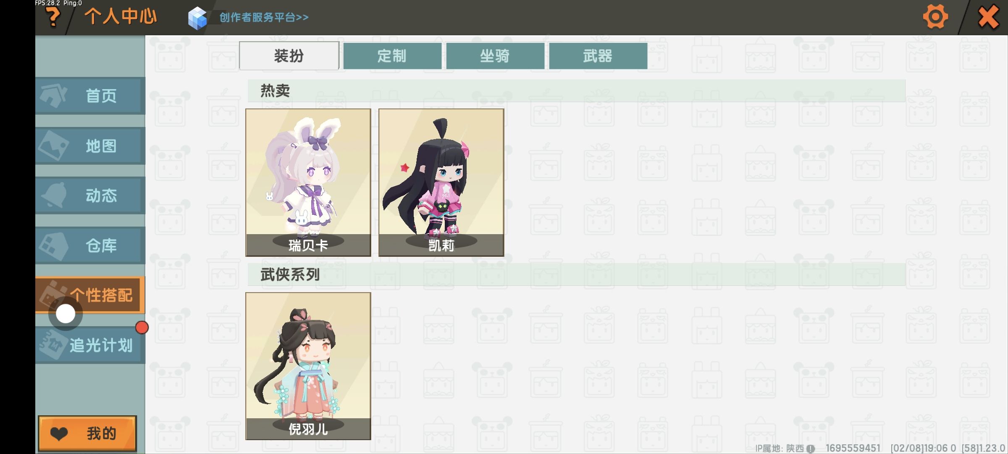Open 动态 with the bell icon
The width and height of the screenshot is (1008, 454).
coord(90,195)
